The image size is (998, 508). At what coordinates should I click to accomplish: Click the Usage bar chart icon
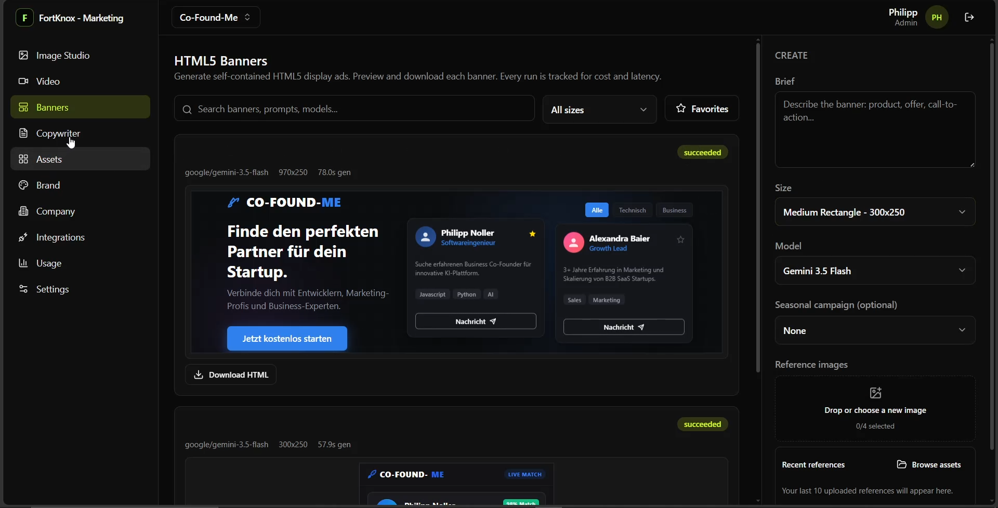tap(23, 263)
